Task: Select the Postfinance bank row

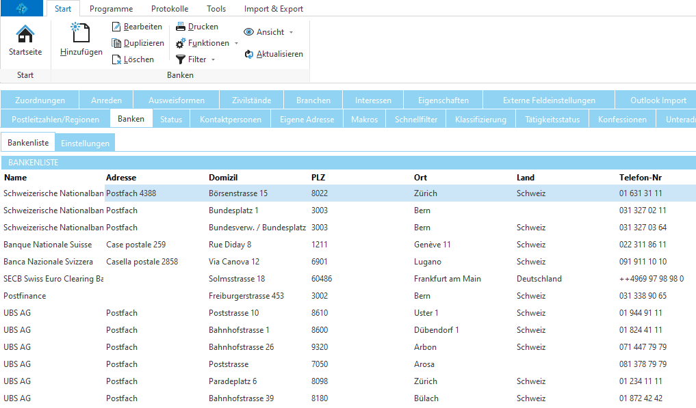Action: pyautogui.click(x=25, y=296)
